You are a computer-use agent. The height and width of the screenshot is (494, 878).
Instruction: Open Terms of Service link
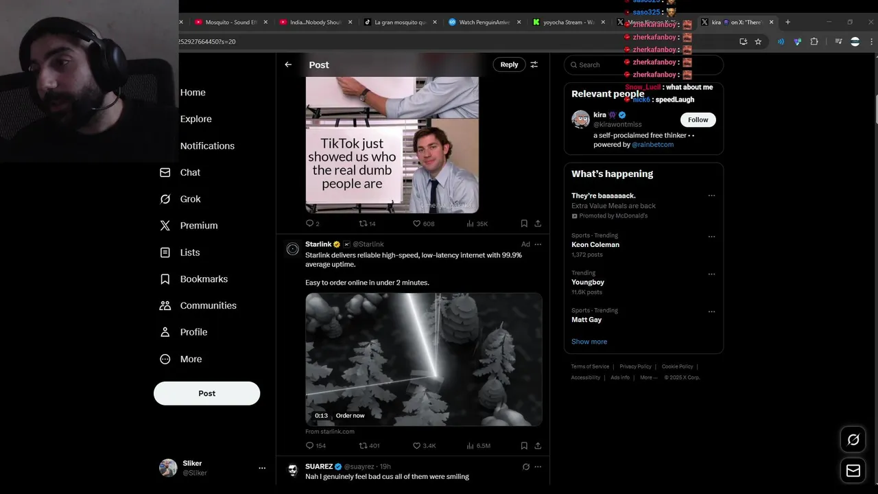tap(590, 366)
